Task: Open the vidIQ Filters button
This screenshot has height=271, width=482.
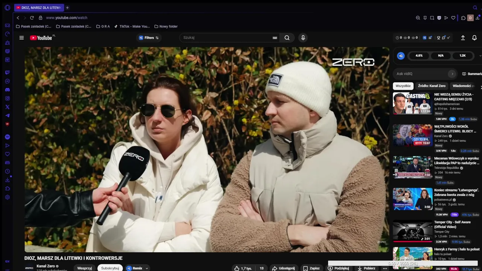Action: [x=149, y=38]
